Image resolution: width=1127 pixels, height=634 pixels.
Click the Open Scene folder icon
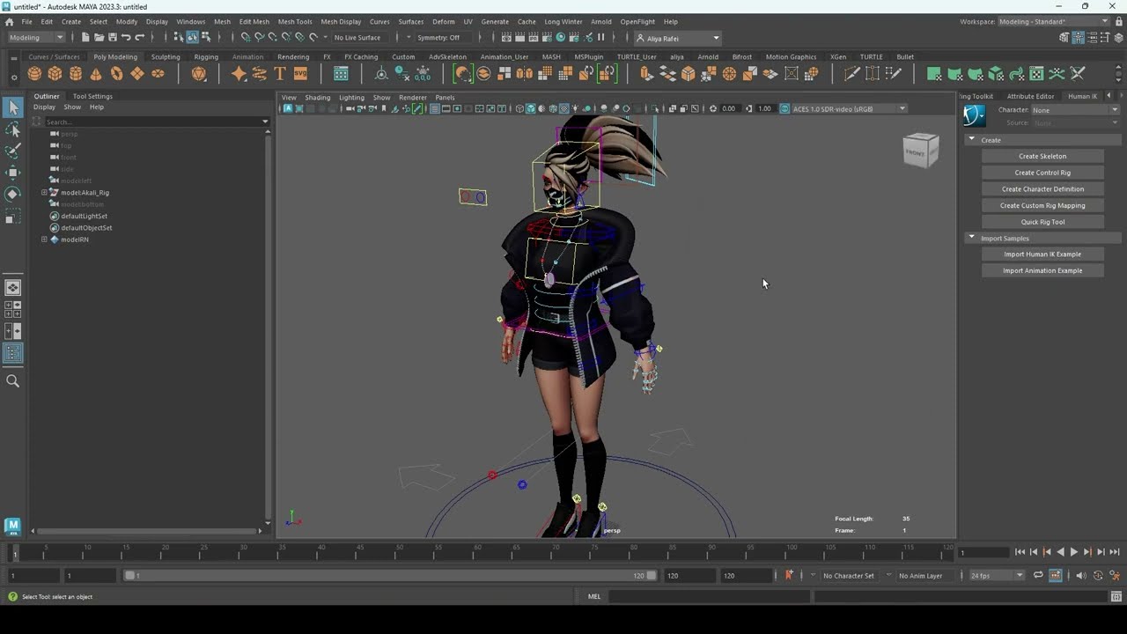(x=99, y=37)
